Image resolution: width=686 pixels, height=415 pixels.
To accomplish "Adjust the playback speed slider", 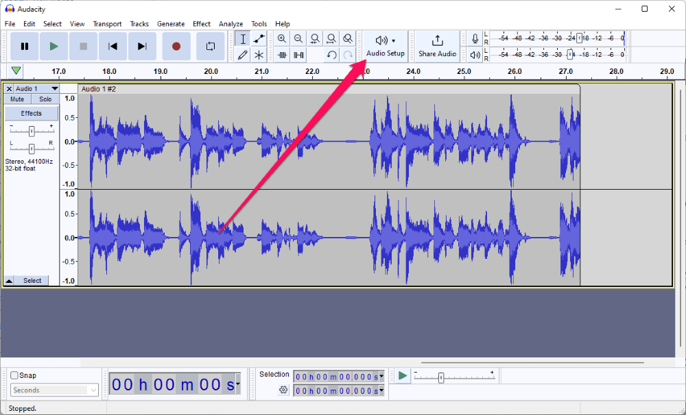I will [441, 377].
